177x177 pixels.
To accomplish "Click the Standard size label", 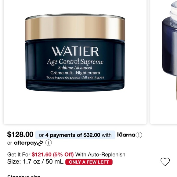I will tap(24, 176).
